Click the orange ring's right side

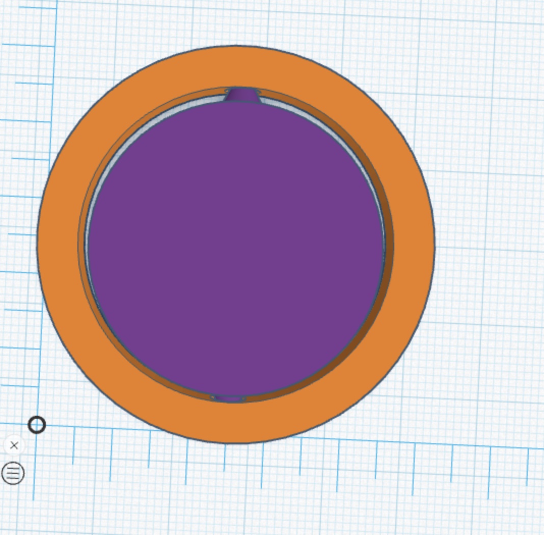(x=414, y=245)
